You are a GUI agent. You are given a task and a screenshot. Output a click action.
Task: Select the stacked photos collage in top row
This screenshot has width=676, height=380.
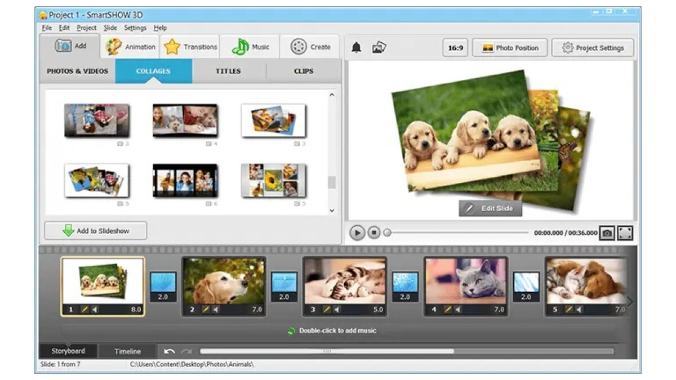(274, 120)
